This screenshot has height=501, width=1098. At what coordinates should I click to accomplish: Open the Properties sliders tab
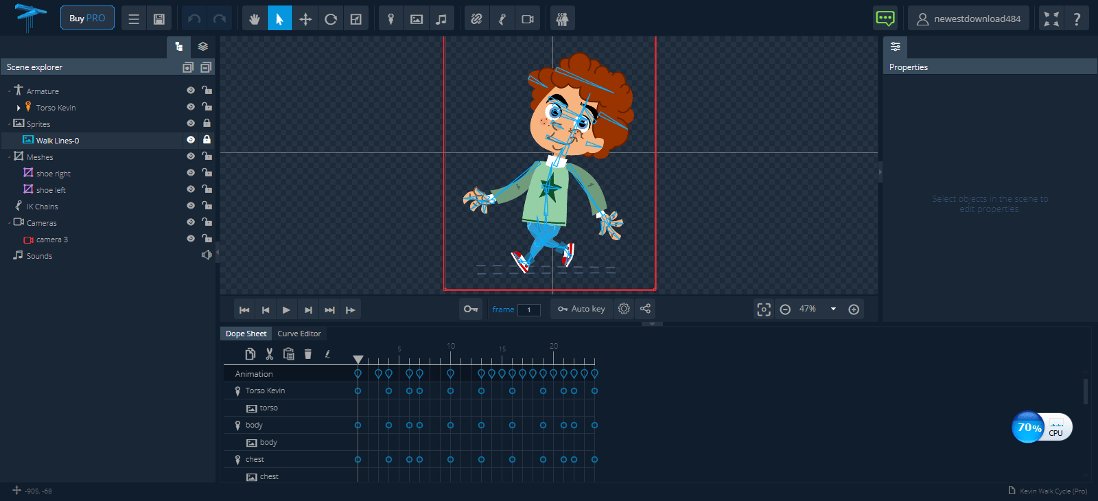896,47
